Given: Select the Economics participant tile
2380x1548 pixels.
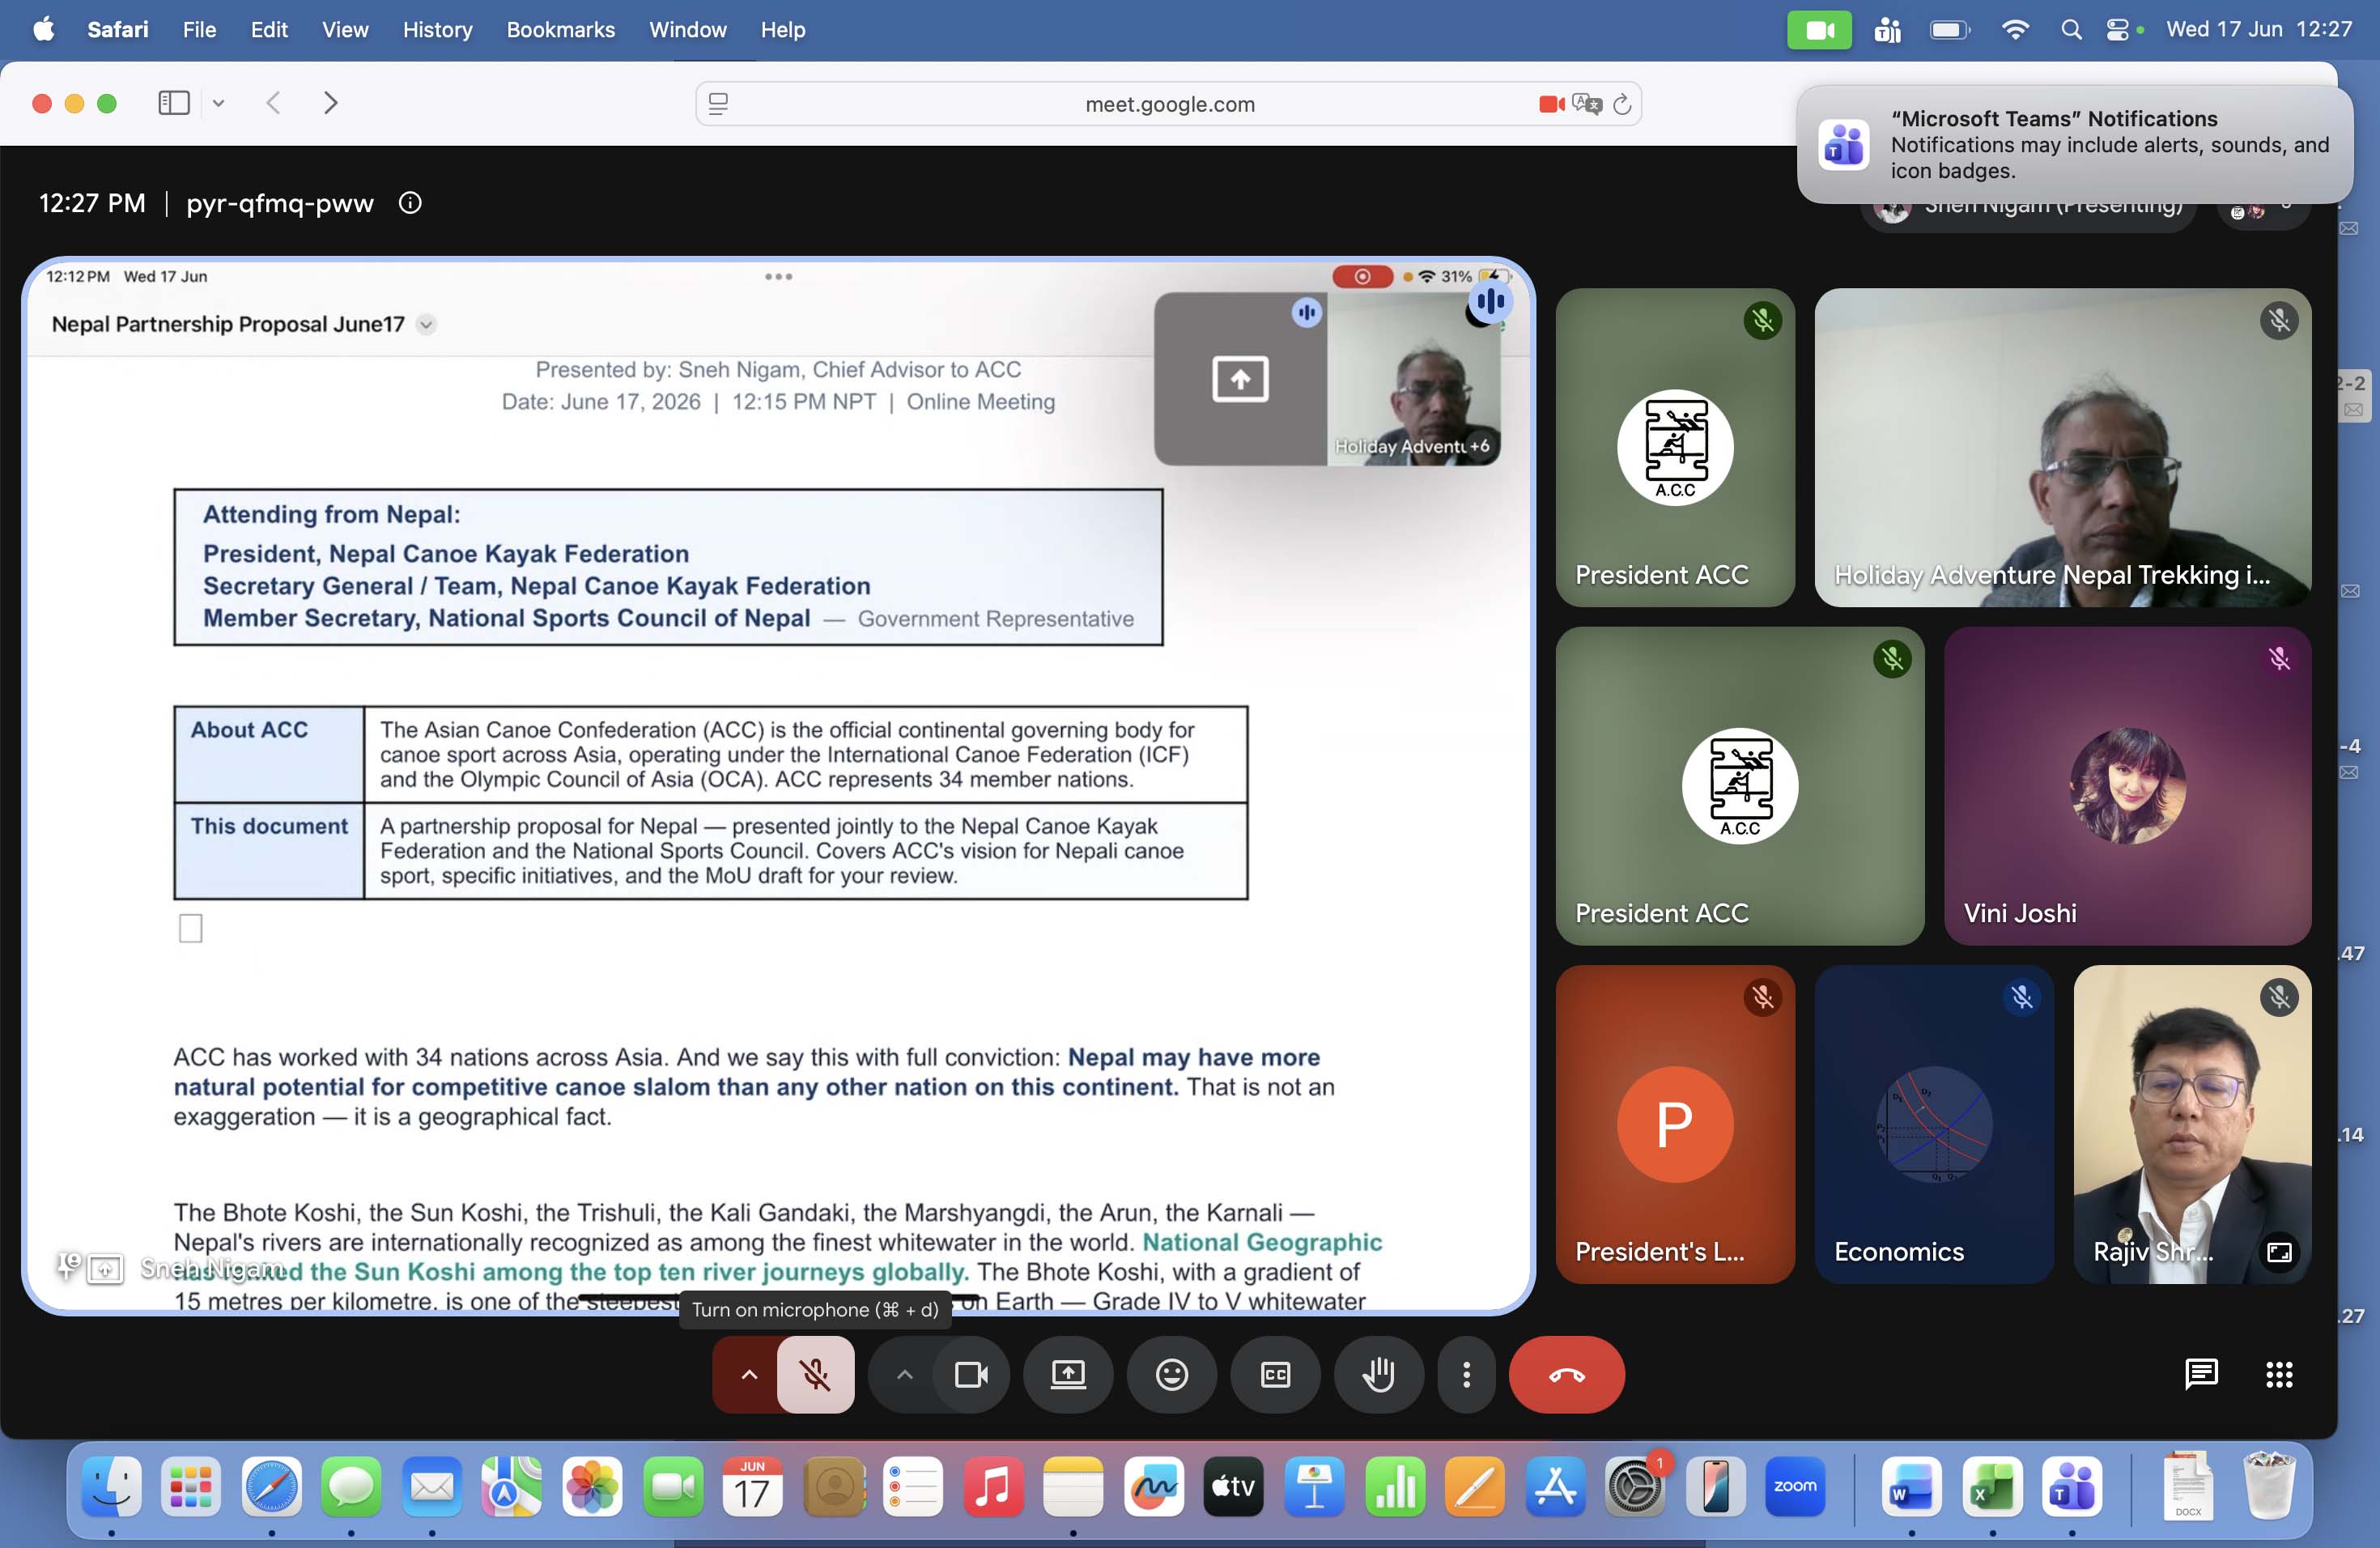Looking at the screenshot, I should (1933, 1124).
